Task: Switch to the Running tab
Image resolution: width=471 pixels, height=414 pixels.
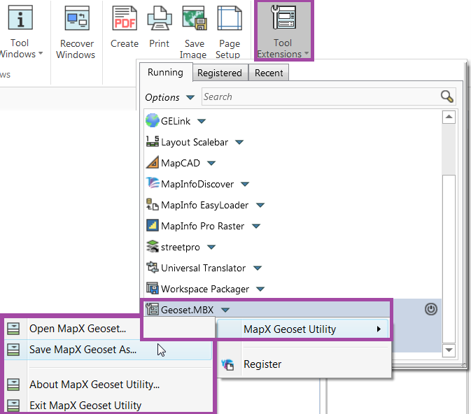Action: click(x=165, y=73)
